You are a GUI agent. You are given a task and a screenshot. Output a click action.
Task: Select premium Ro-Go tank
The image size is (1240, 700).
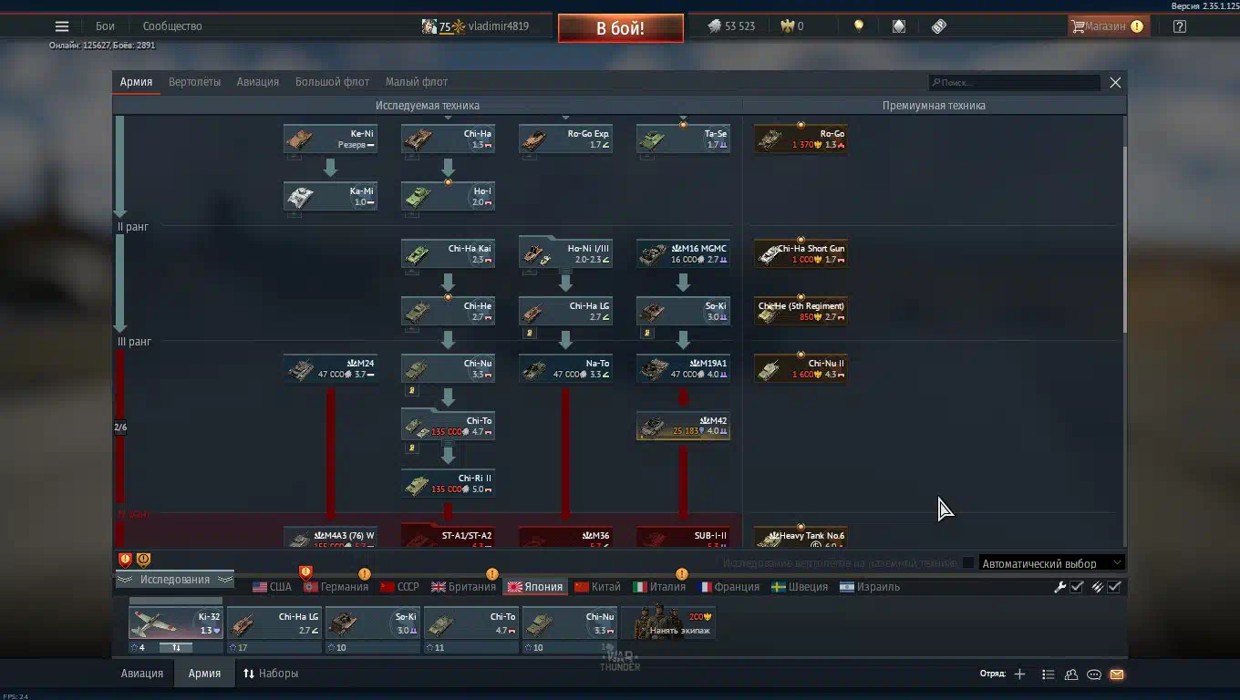pos(801,139)
